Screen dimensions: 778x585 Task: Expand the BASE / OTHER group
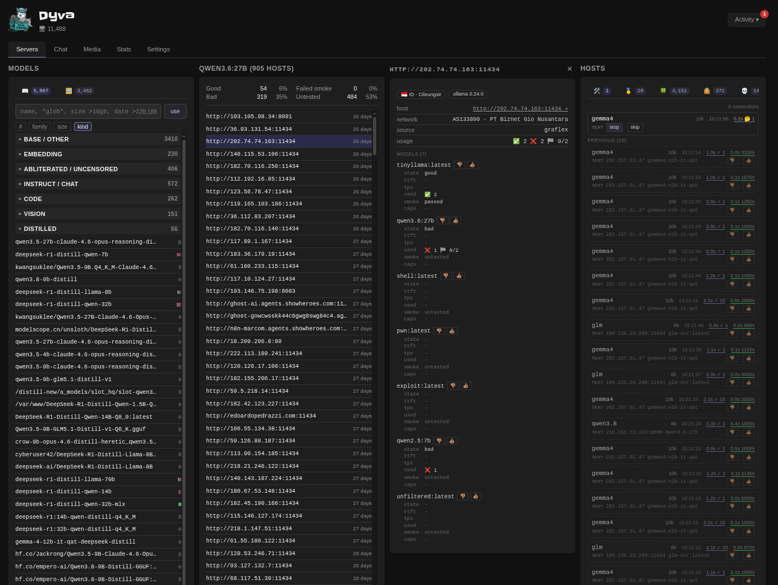[x=98, y=139]
